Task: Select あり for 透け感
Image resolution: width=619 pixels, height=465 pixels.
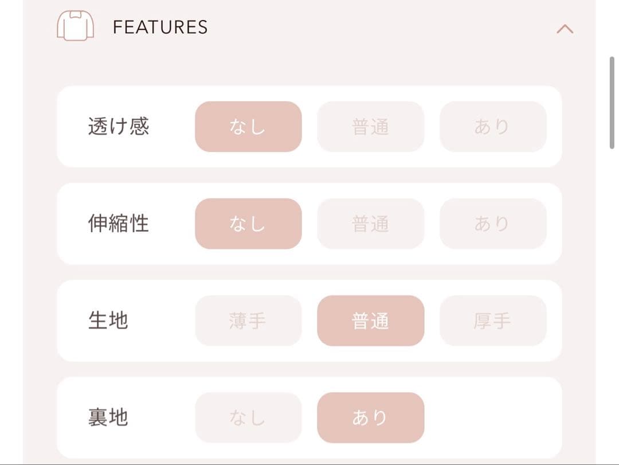Action: pyautogui.click(x=493, y=127)
